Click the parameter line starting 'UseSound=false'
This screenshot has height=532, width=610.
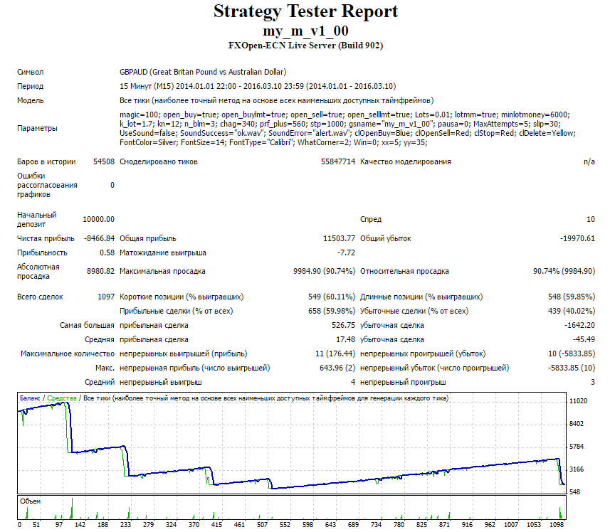click(x=347, y=133)
